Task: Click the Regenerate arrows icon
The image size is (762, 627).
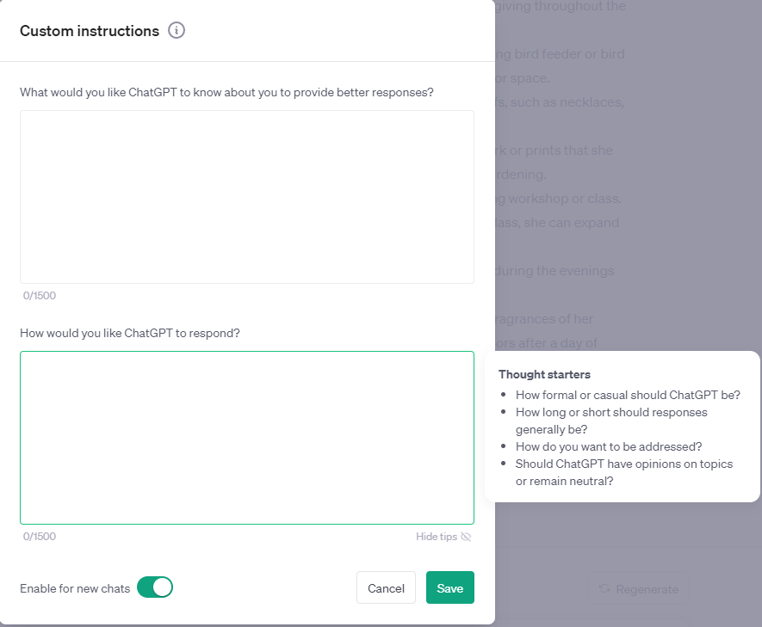Action: 604,589
